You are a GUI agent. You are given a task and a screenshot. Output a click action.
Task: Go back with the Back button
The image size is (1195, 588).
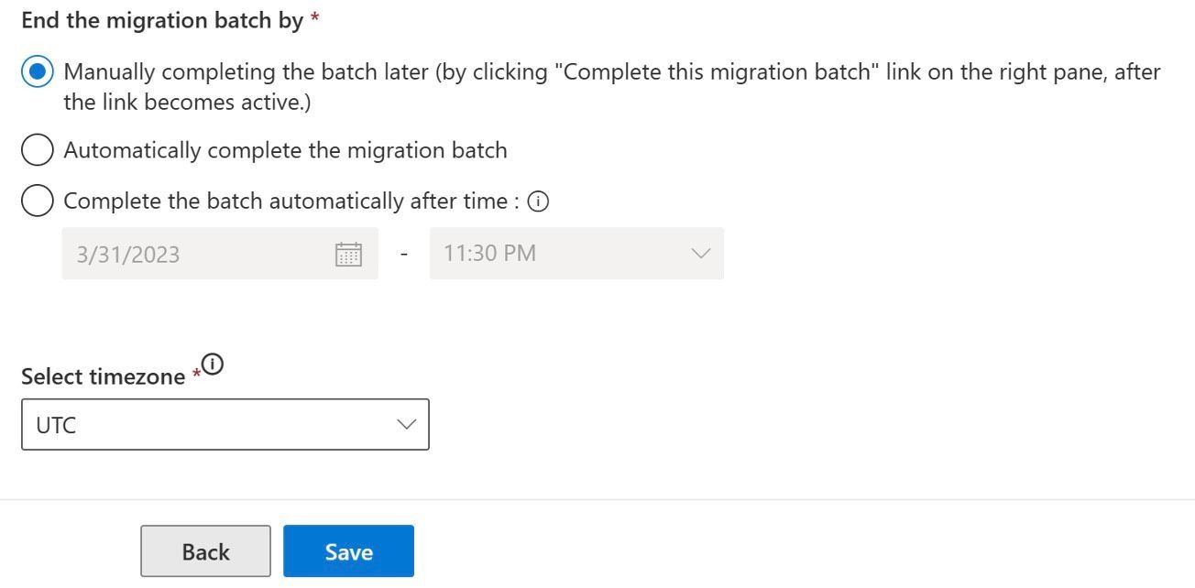click(205, 551)
